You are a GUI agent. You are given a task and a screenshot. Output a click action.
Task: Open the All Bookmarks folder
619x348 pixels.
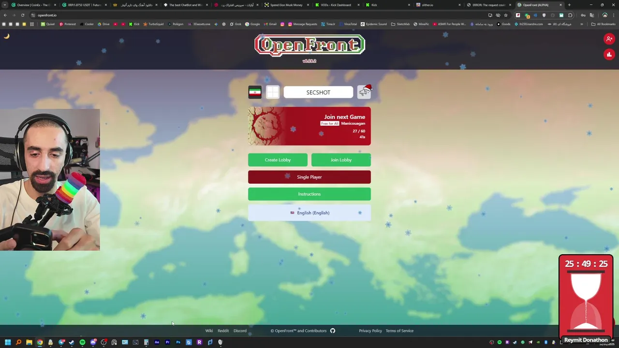pos(603,24)
